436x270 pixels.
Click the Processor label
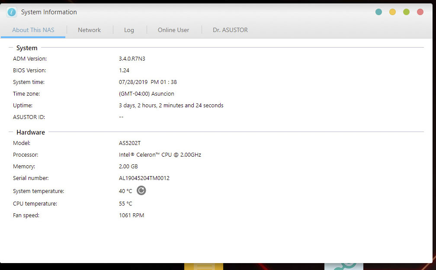point(26,154)
